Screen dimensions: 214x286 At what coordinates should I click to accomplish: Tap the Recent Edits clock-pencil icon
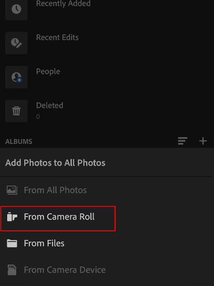[x=16, y=43]
